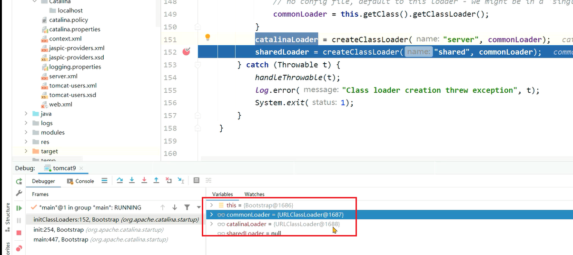Click the Step Out icon
Image resolution: width=573 pixels, height=255 pixels.
click(156, 181)
